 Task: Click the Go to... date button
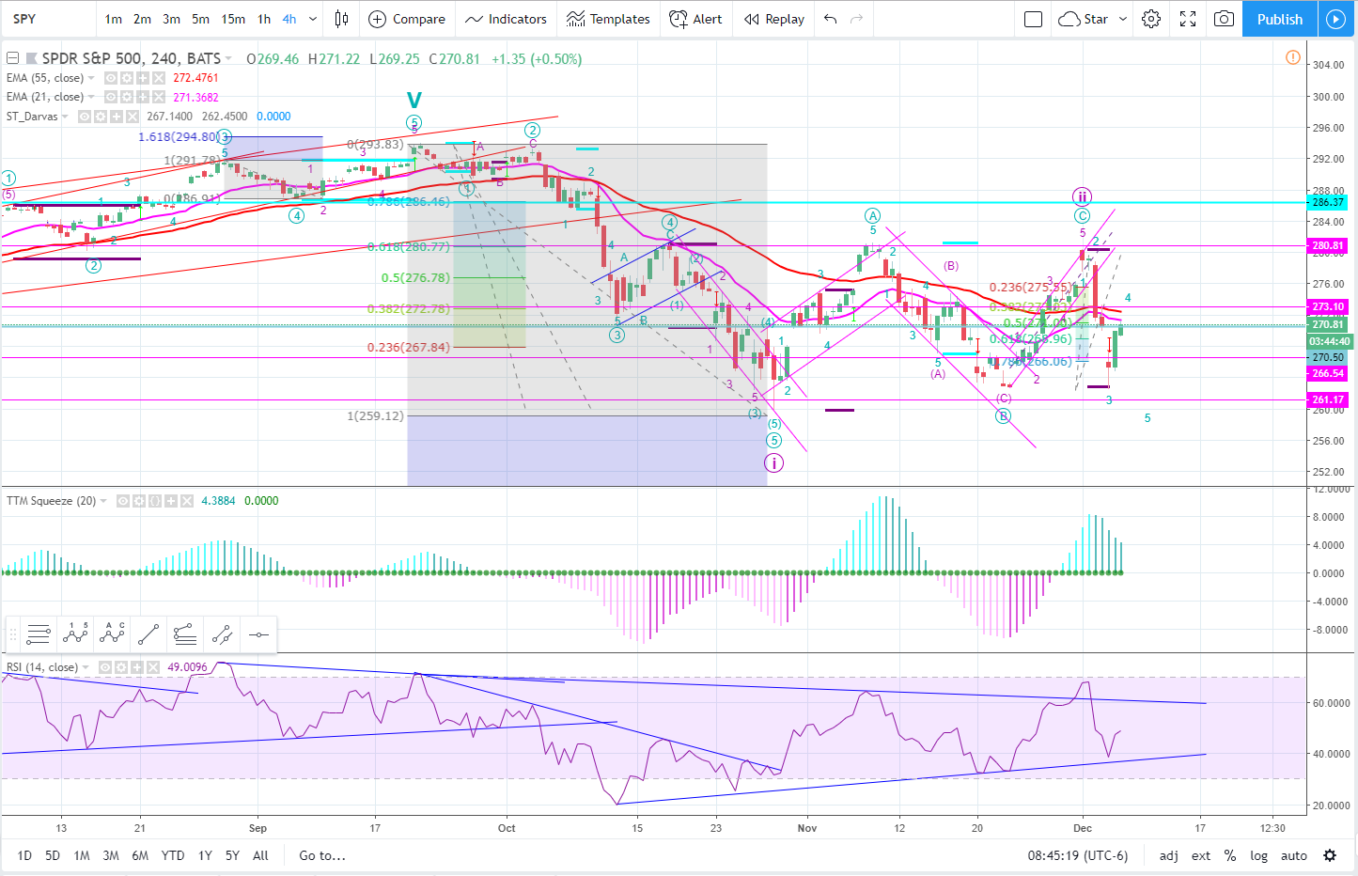322,855
